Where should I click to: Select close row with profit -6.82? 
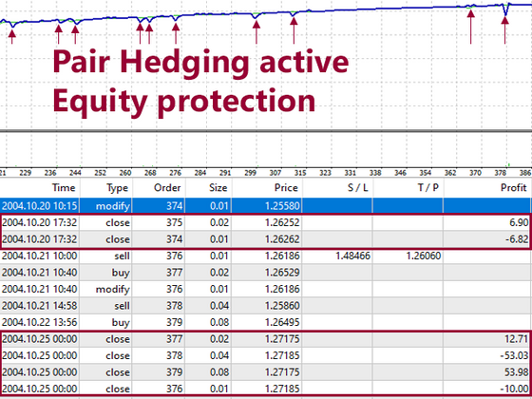point(265,239)
